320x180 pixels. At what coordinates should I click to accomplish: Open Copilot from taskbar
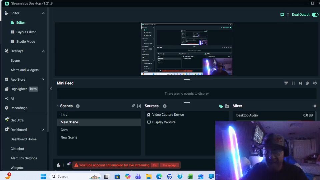point(128,177)
